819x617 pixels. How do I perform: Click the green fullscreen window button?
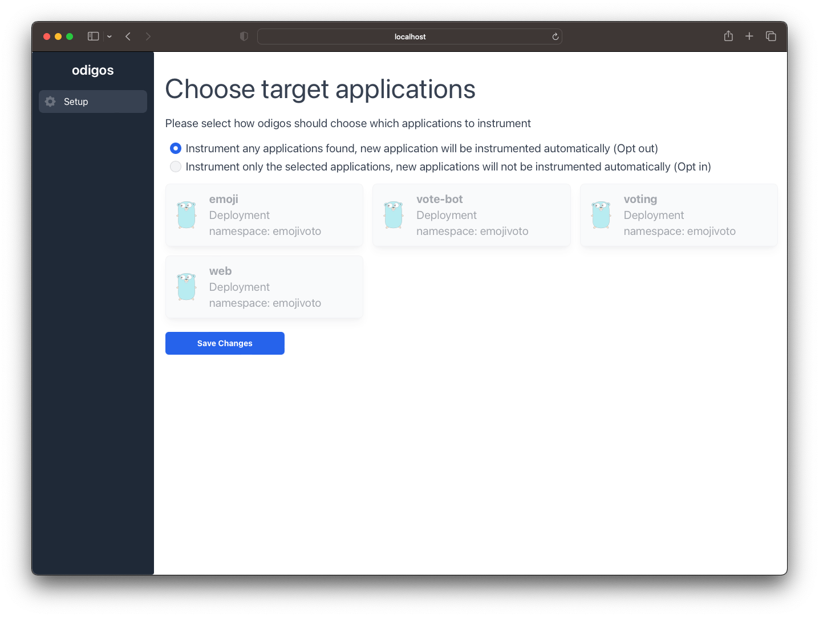pyautogui.click(x=70, y=36)
